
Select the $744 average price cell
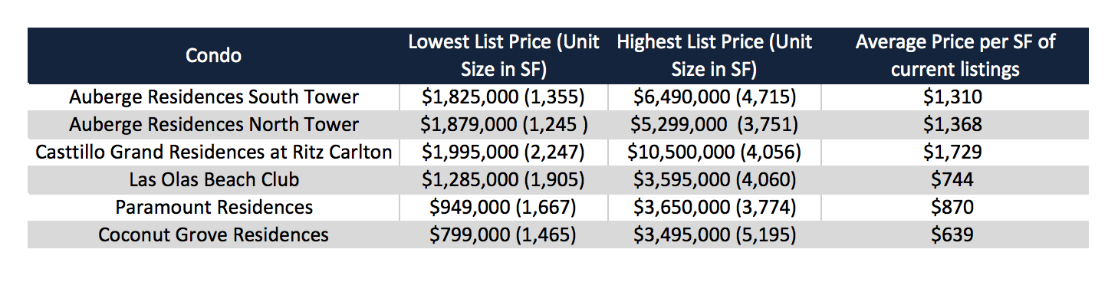(955, 179)
